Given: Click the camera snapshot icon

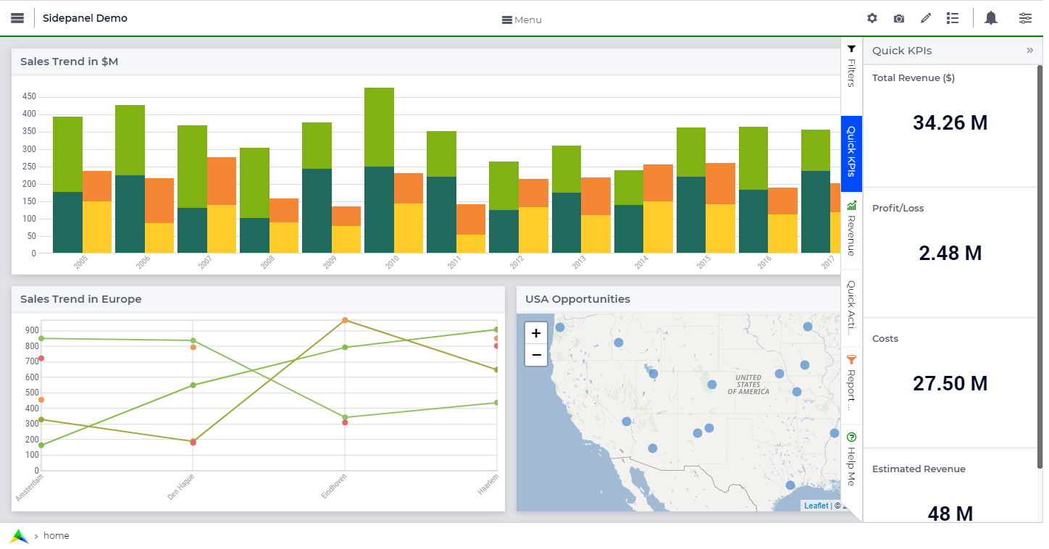Looking at the screenshot, I should [899, 18].
